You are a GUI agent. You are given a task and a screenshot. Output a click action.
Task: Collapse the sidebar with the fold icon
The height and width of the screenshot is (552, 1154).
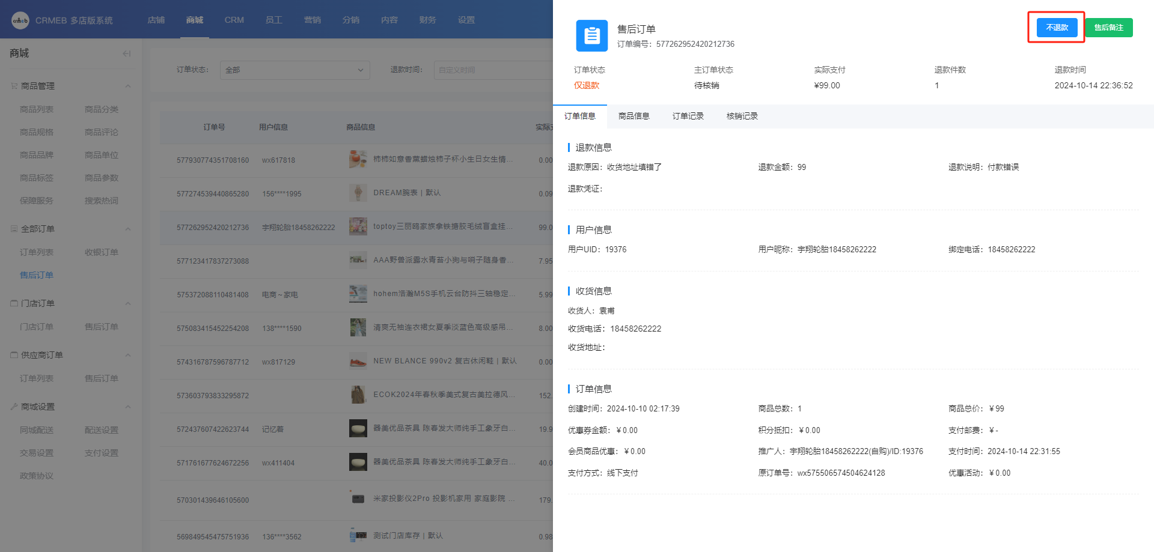coord(126,53)
